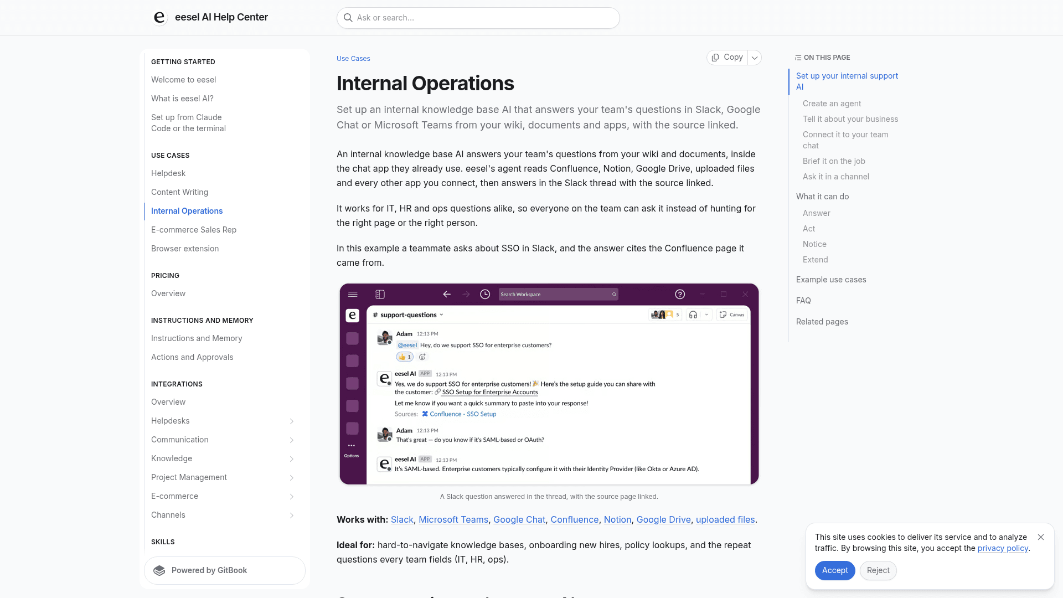Expand the E-commerce integrations chevron

coord(292,497)
